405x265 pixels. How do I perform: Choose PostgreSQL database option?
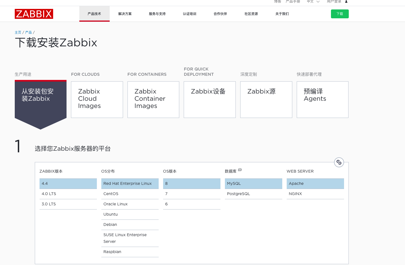(253, 194)
